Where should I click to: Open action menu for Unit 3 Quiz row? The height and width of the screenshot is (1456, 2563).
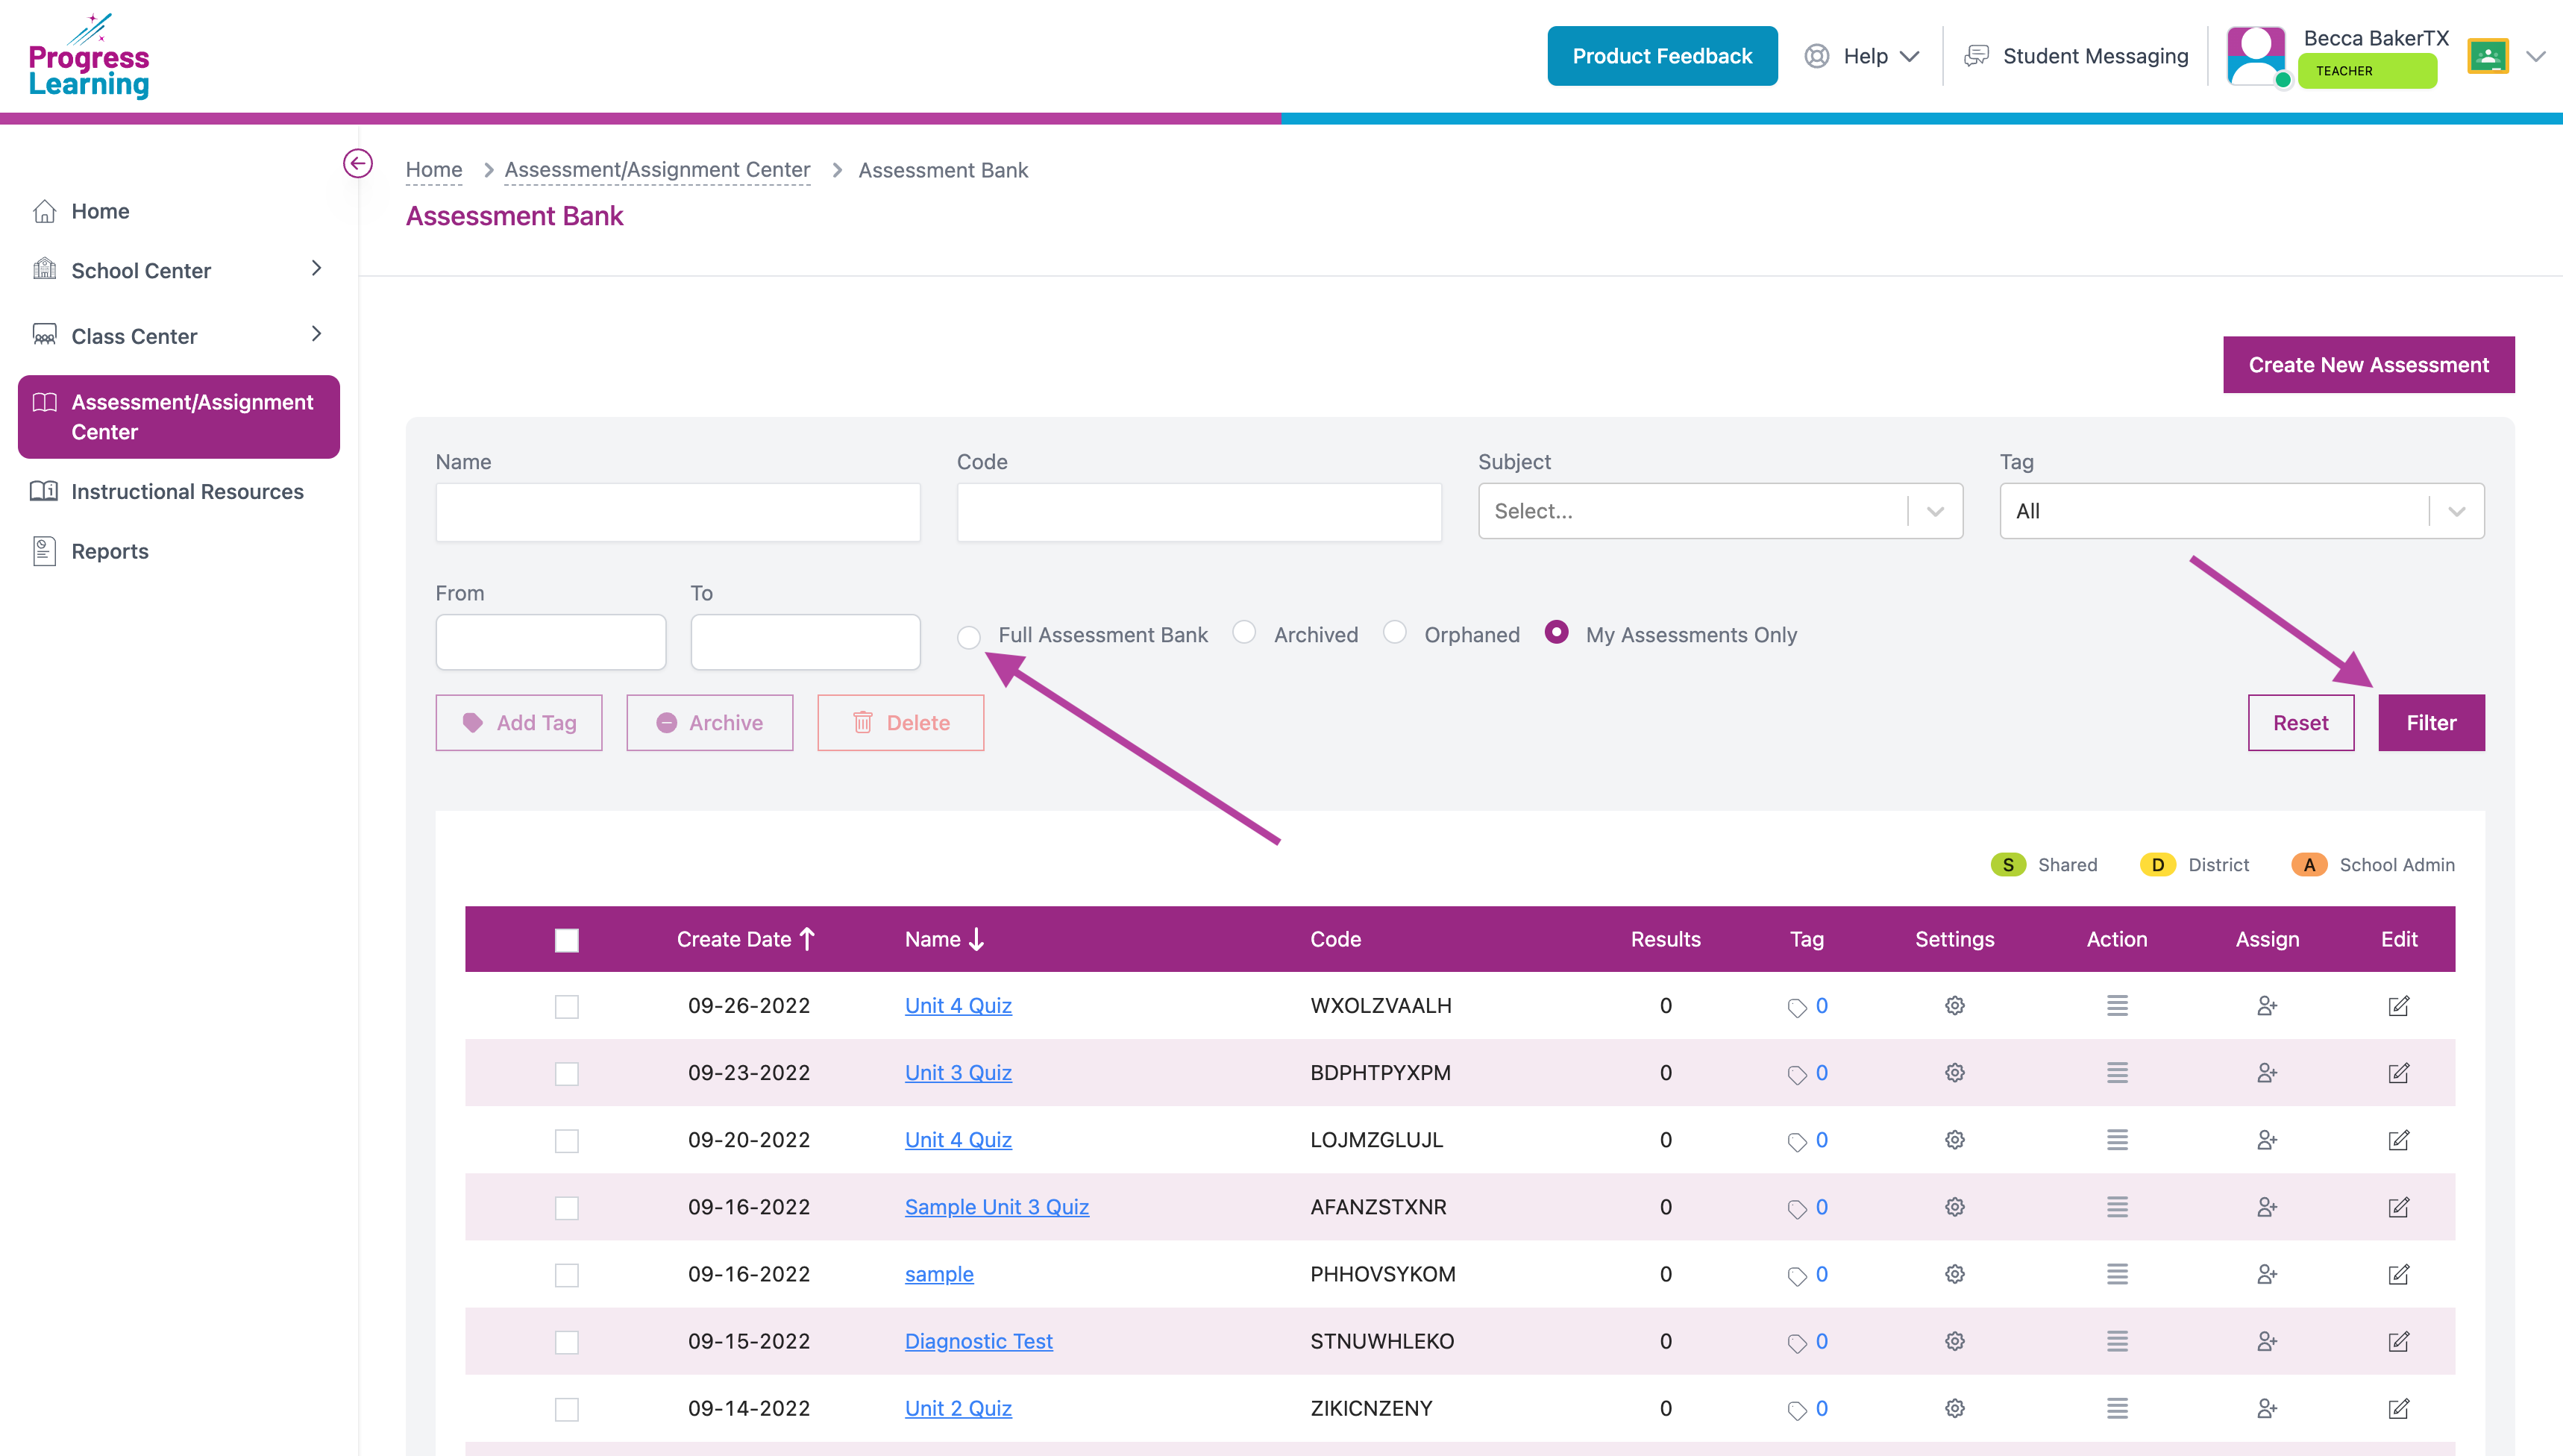point(2116,1072)
